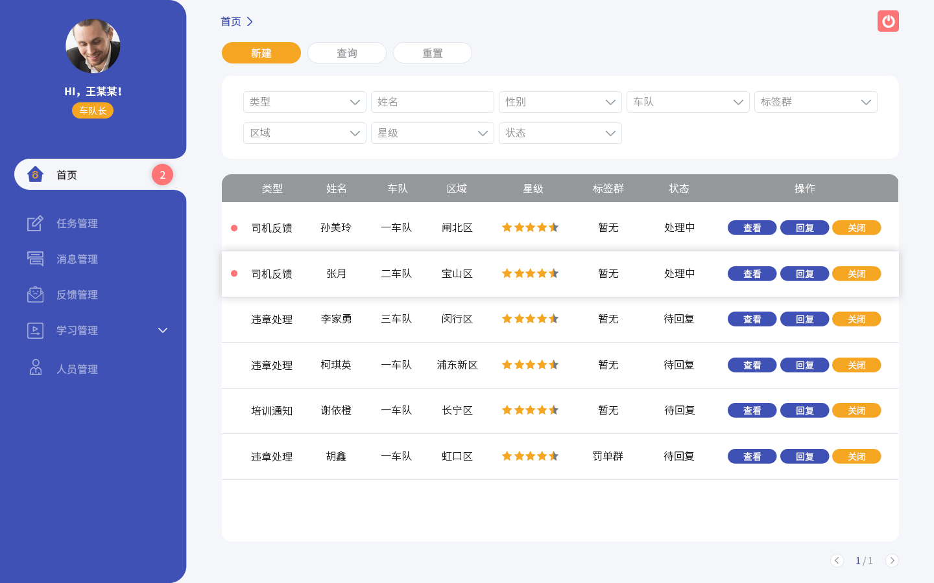Open the 标签群 dropdown filter
Screen dimensions: 934x583
pos(816,102)
